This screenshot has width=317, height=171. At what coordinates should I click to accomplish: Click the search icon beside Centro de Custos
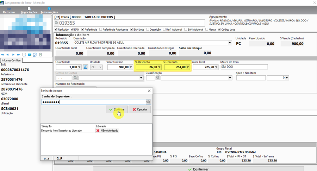[75, 78]
